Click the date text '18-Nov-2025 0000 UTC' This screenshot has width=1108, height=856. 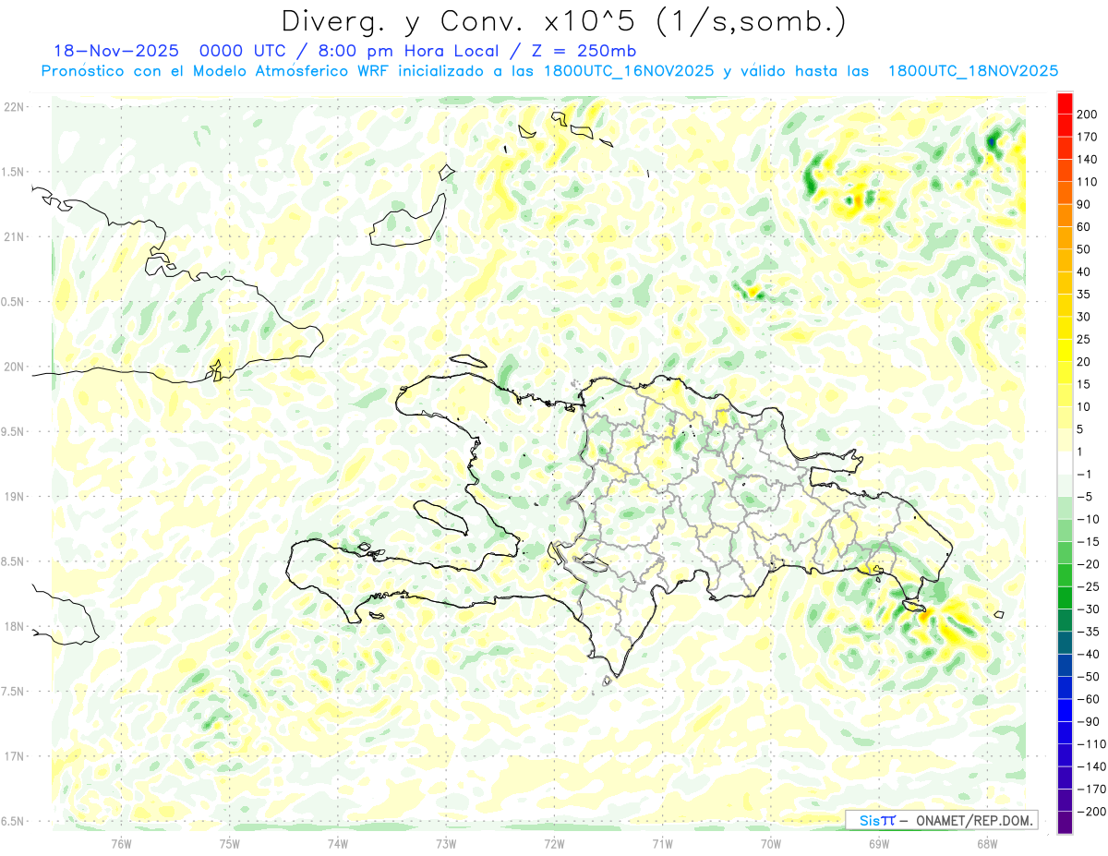click(x=172, y=51)
